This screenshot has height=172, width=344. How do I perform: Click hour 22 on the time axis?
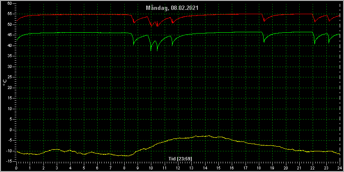[x=313, y=168]
